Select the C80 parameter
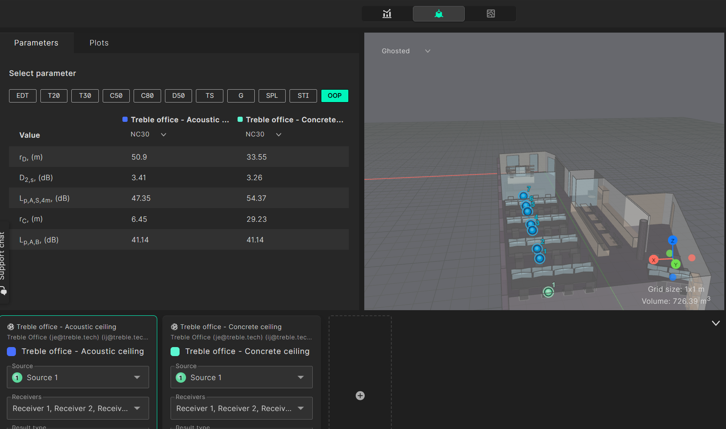 [147, 96]
